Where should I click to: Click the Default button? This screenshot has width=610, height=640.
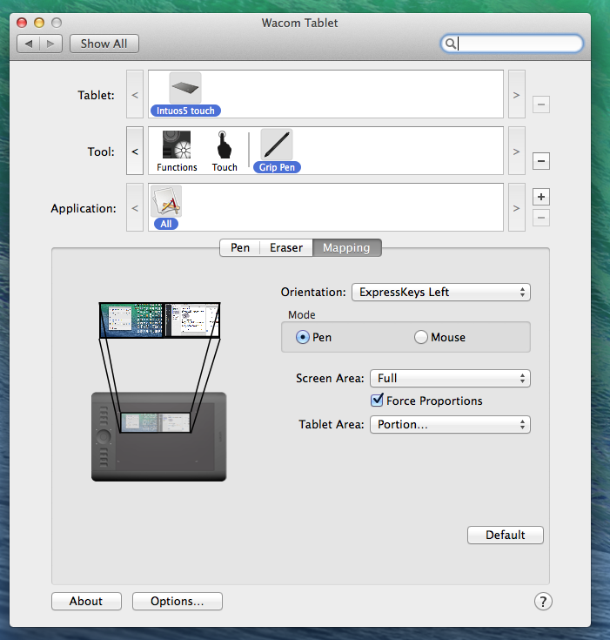coord(505,536)
